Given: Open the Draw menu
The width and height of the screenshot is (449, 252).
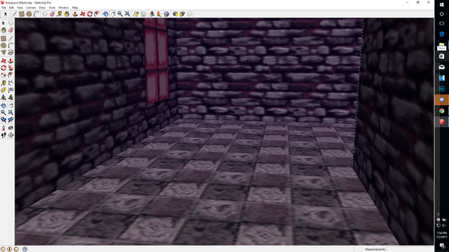Looking at the screenshot, I should (x=42, y=8).
